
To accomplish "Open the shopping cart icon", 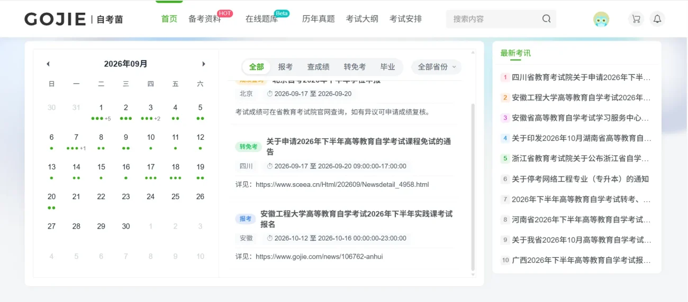I will pyautogui.click(x=636, y=19).
